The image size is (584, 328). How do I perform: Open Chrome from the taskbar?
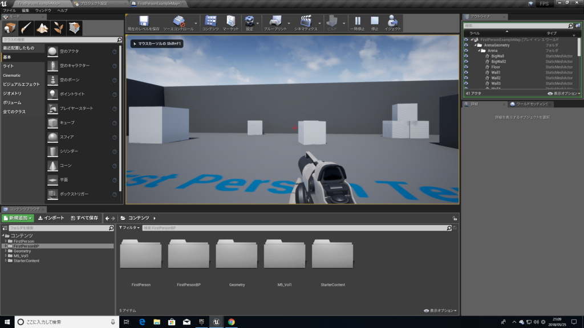point(232,322)
